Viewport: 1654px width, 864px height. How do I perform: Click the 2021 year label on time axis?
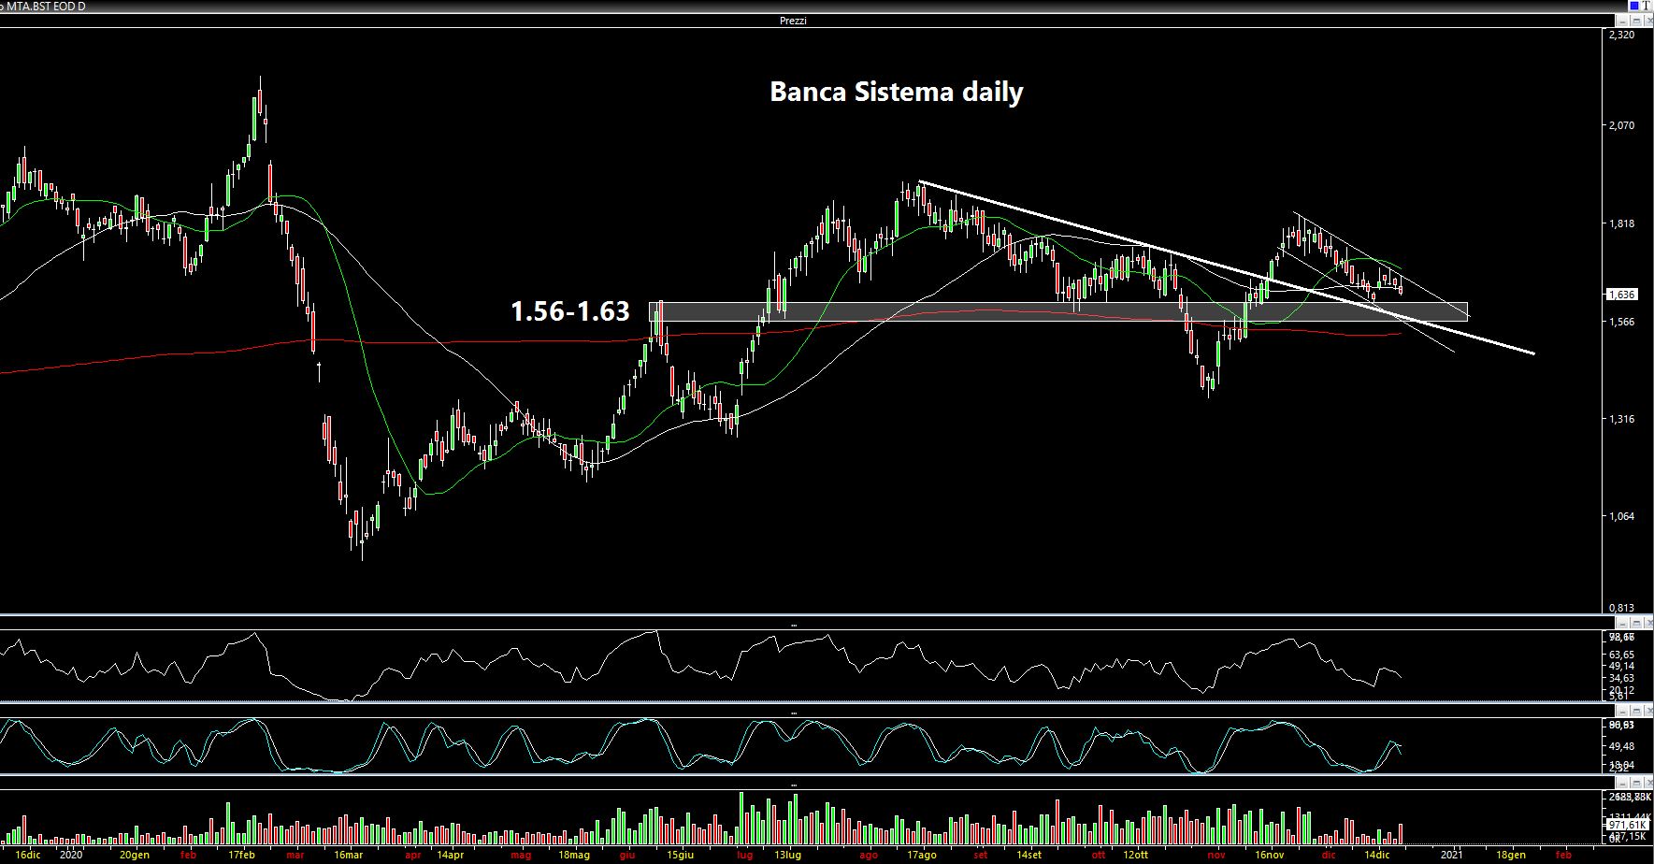pos(1453,856)
